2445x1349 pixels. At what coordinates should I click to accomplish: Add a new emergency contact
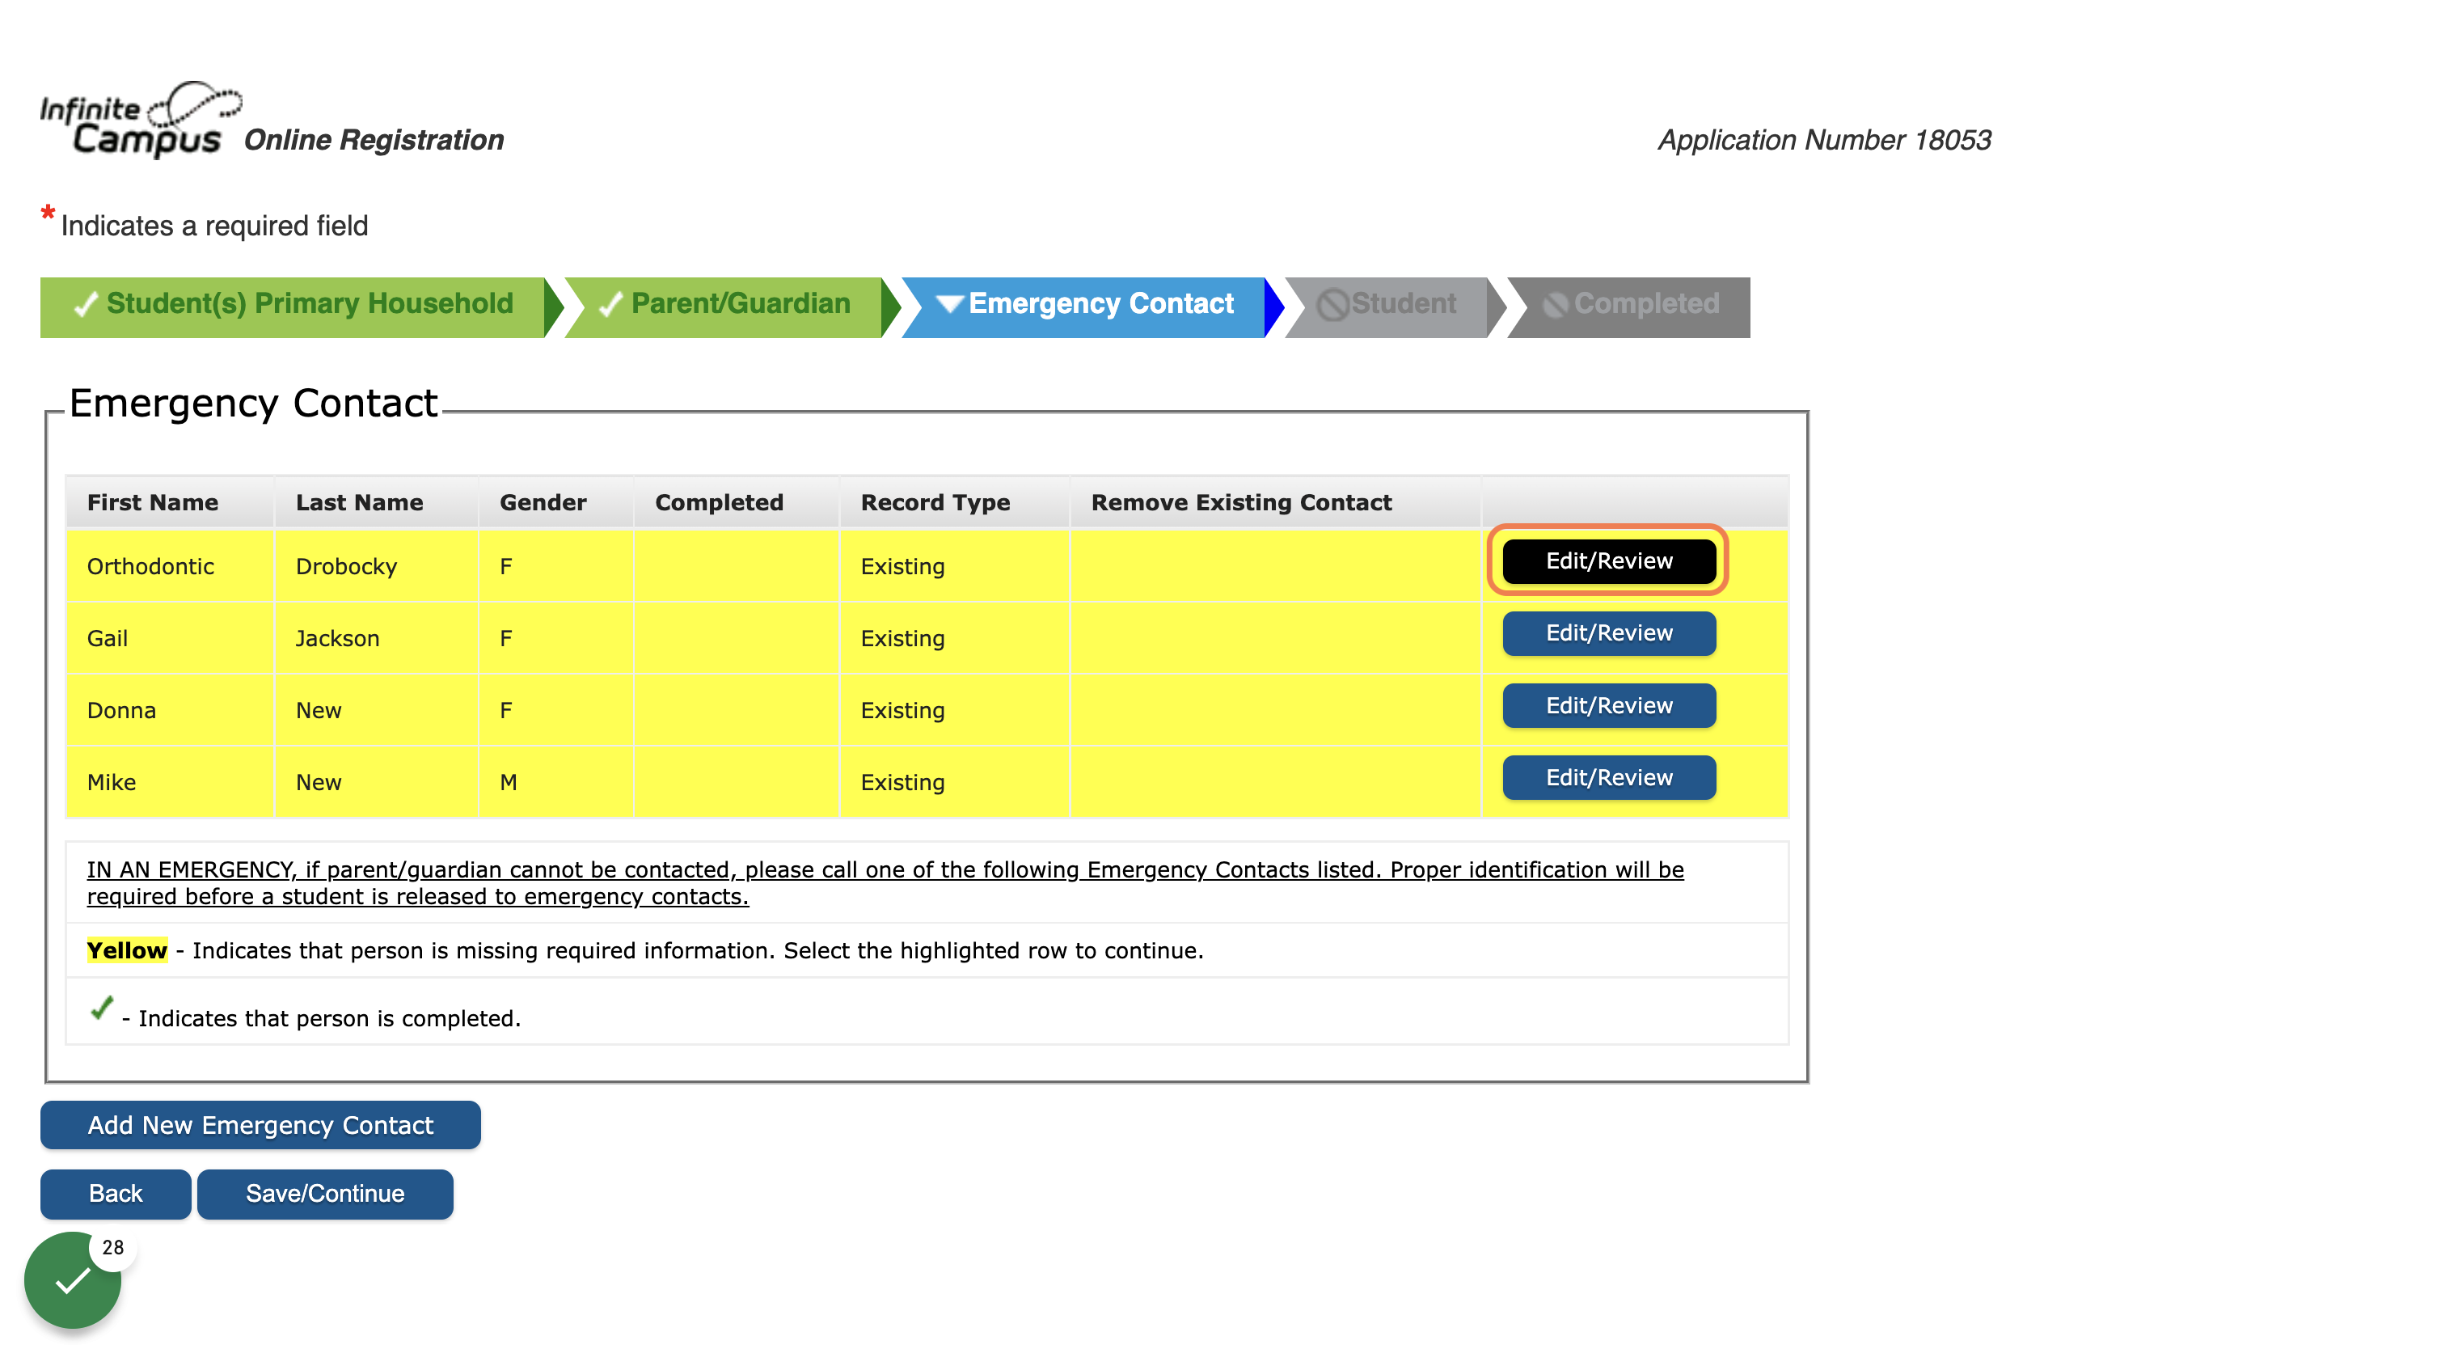point(260,1125)
